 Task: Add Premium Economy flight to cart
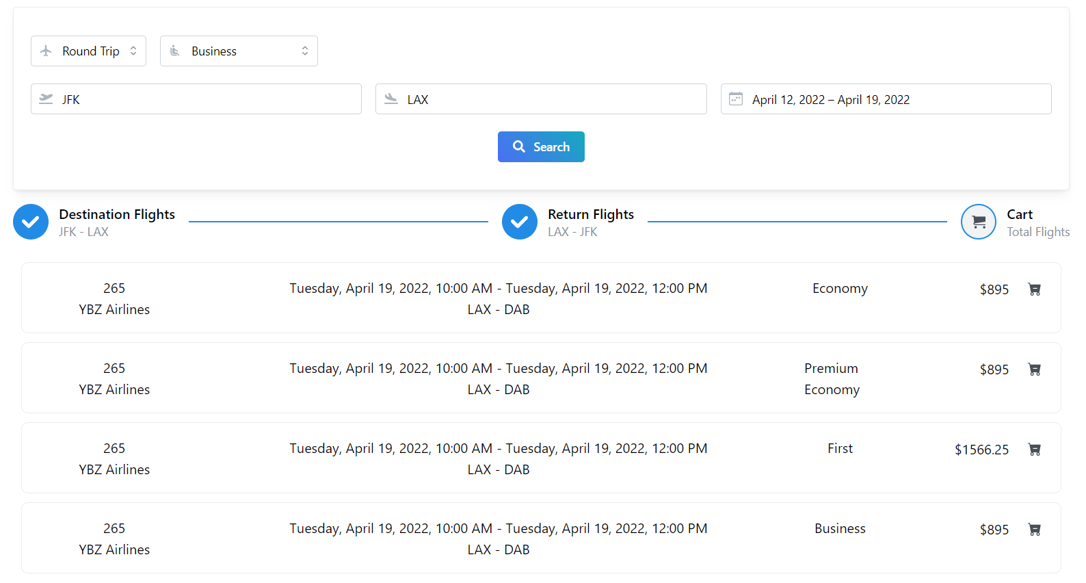pos(1034,370)
